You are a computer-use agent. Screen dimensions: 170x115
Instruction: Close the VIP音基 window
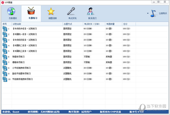coord(165,2)
